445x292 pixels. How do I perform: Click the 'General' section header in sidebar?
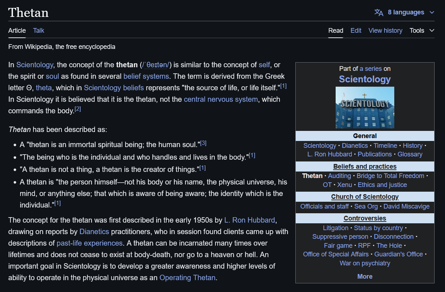point(365,136)
